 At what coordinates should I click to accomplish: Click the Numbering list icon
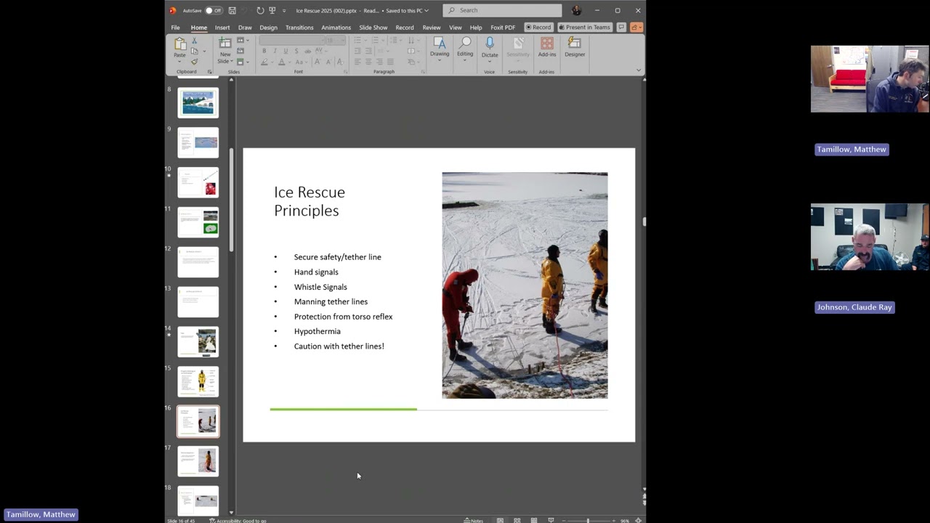click(375, 40)
